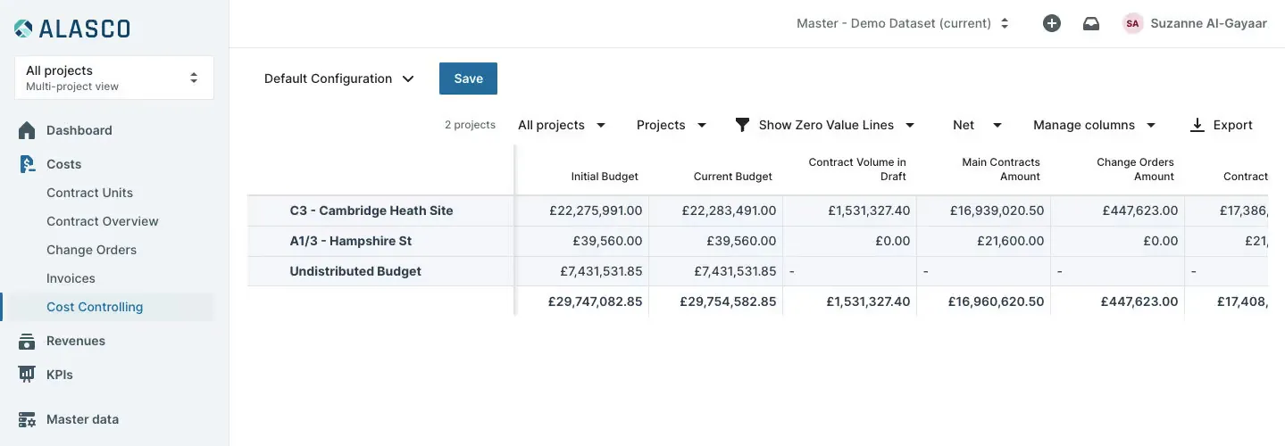Go to Contract Overview in sidebar
The width and height of the screenshot is (1285, 446).
[103, 221]
